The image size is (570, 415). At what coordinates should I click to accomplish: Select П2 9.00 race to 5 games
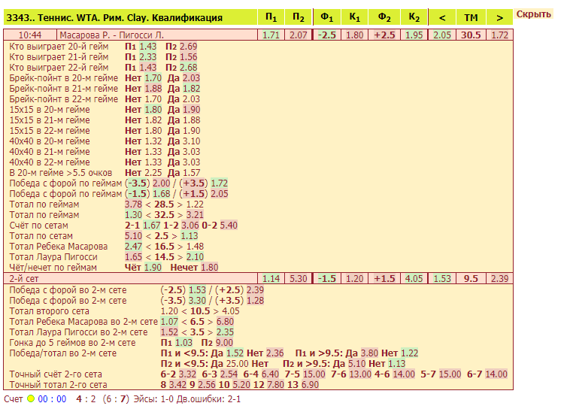224,343
